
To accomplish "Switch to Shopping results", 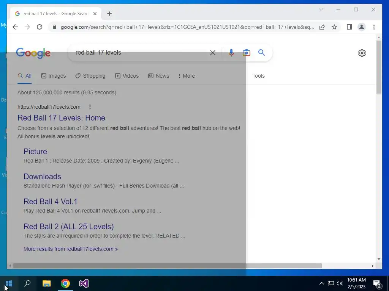I will point(90,76).
